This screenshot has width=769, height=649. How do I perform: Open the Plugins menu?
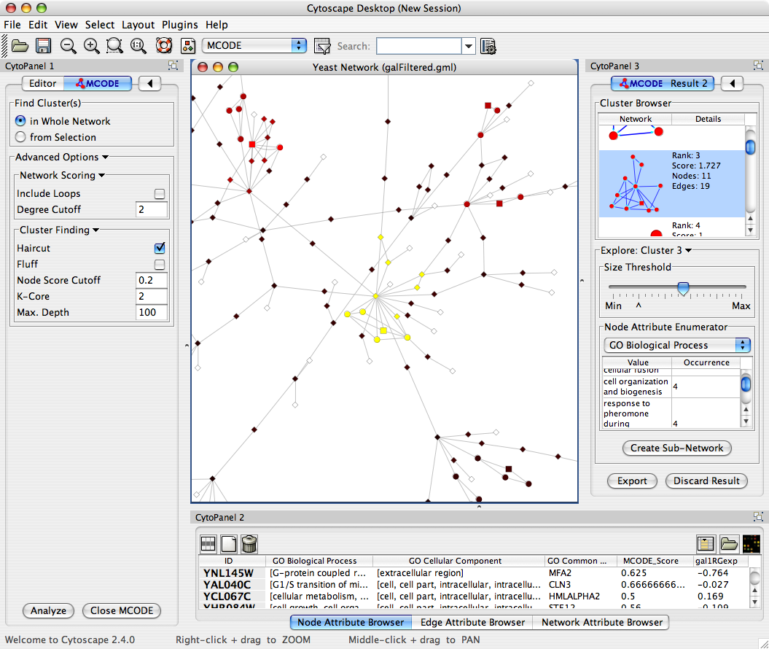(x=179, y=25)
